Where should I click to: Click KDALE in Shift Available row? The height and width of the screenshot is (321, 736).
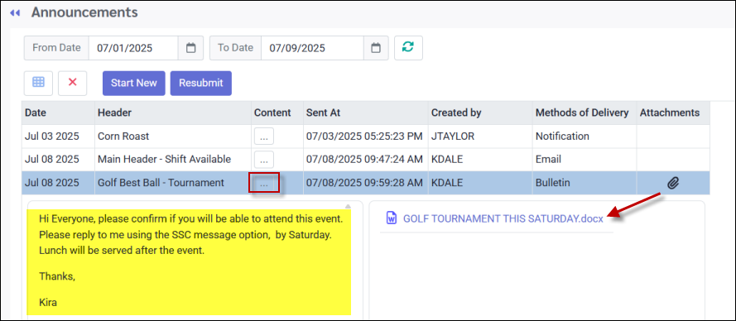[x=480, y=160]
